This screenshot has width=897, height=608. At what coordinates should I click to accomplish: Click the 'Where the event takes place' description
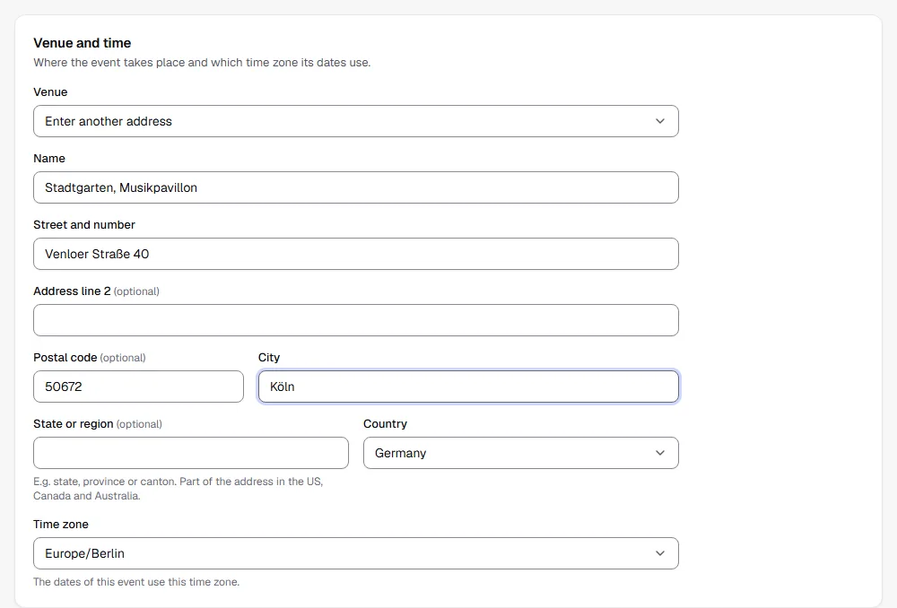[202, 63]
